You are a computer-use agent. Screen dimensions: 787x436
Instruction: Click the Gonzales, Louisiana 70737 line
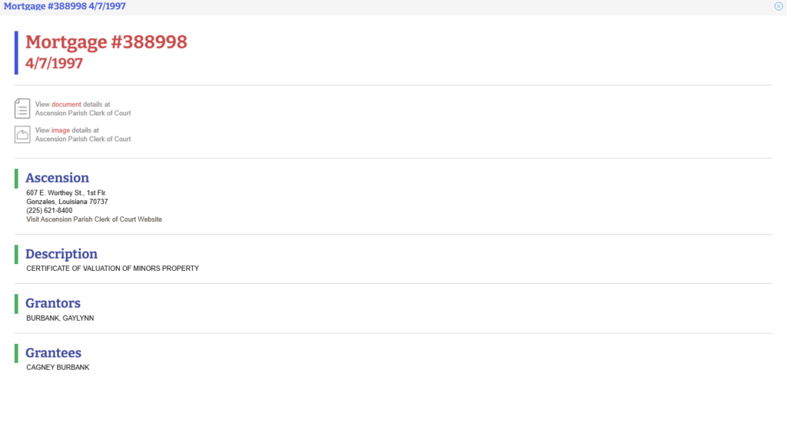coord(67,202)
